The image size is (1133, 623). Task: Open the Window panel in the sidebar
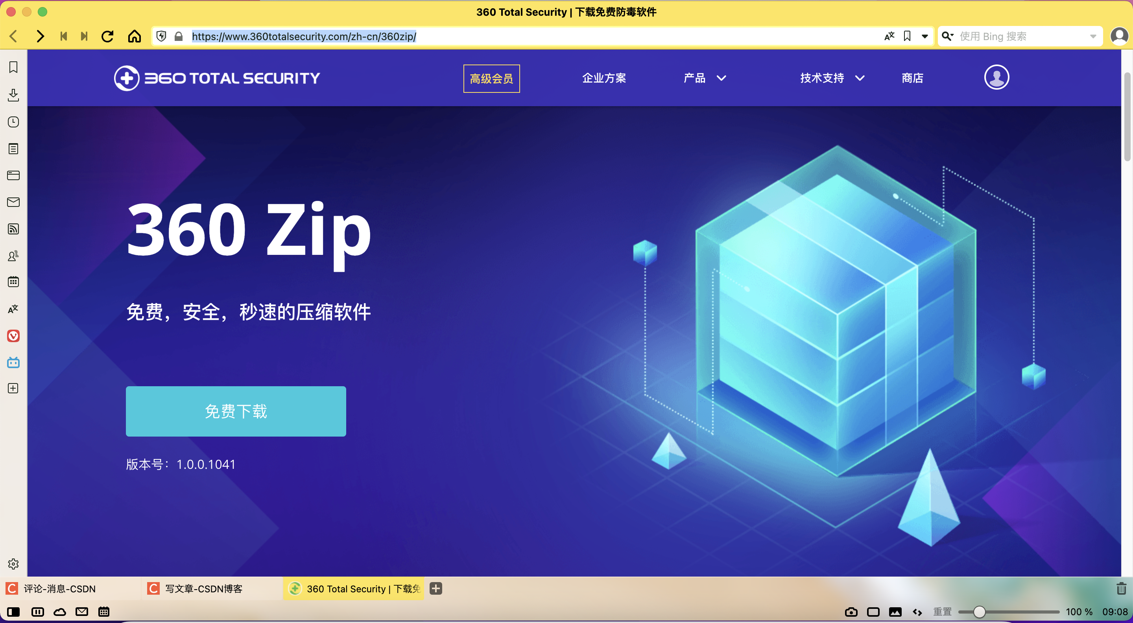(13, 175)
